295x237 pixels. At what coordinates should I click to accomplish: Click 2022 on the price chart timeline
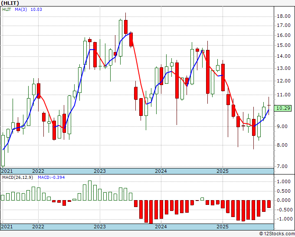(38, 171)
